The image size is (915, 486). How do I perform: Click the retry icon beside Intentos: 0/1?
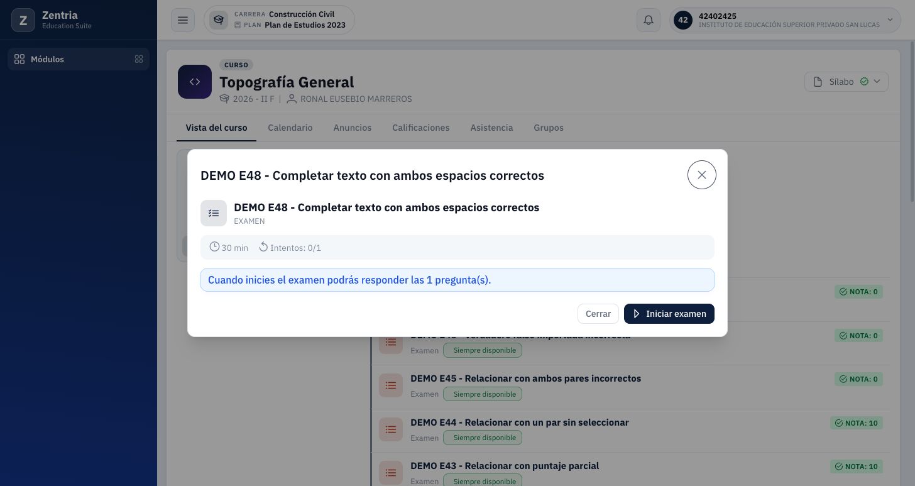[x=263, y=247]
